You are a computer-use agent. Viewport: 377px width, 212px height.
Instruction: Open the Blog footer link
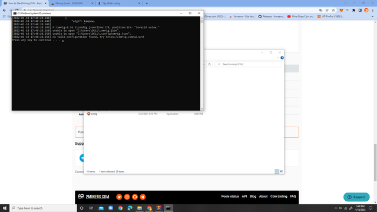pos(253,196)
